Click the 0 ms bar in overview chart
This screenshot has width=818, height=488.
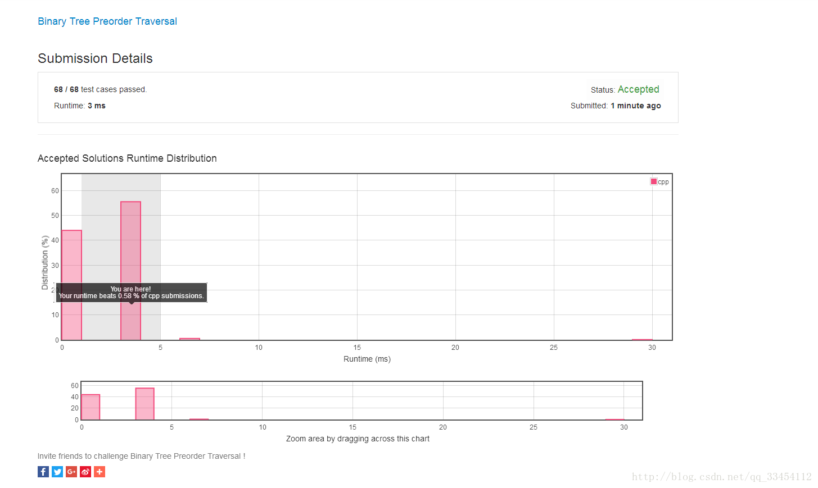click(x=91, y=407)
